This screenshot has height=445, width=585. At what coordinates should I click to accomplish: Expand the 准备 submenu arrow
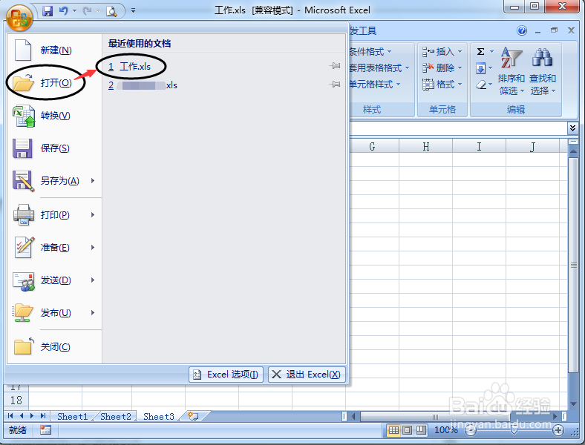(93, 248)
